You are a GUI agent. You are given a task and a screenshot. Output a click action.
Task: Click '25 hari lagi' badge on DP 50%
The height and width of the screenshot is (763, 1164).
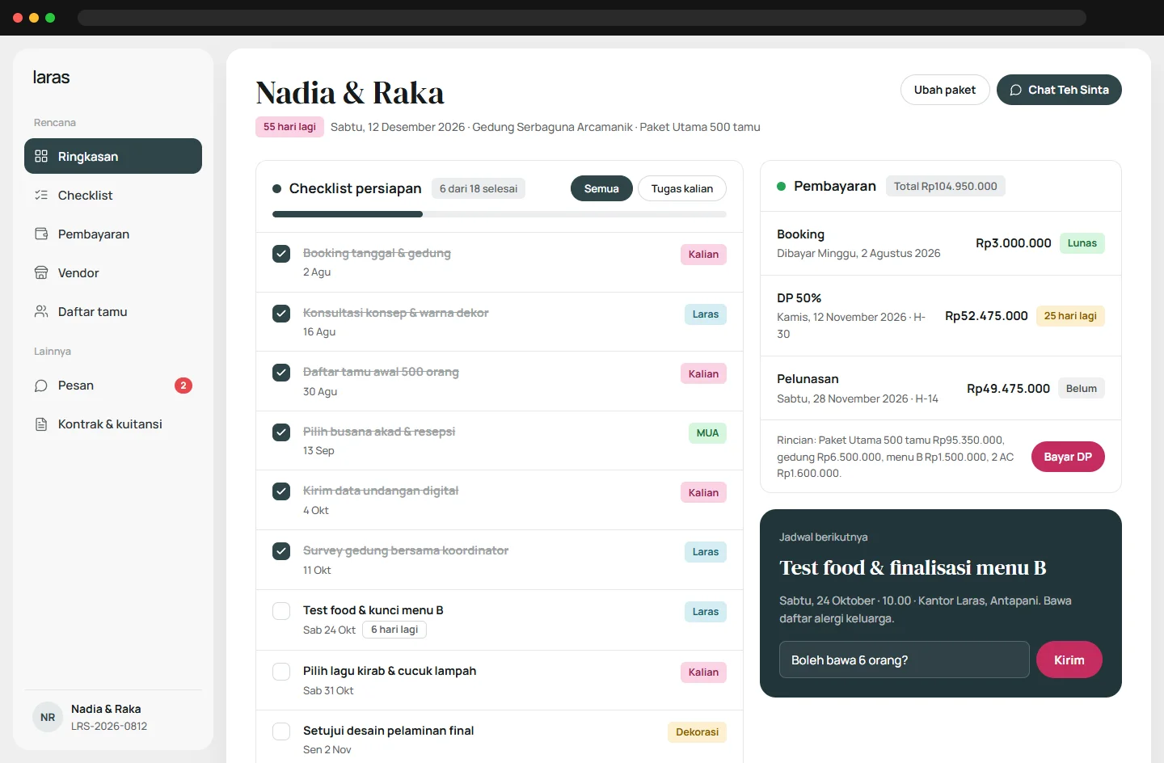(x=1070, y=316)
